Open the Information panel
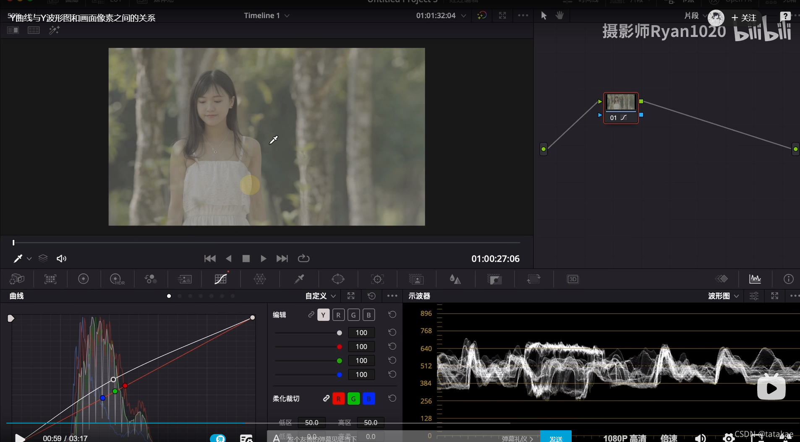The image size is (800, 442). 789,279
